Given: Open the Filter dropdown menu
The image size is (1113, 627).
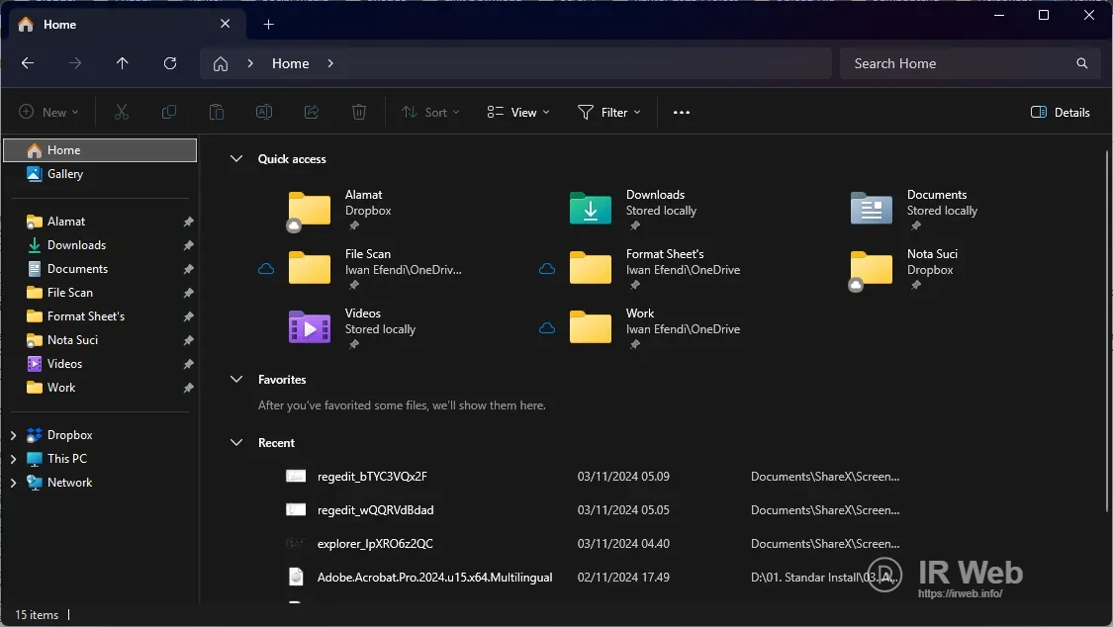Looking at the screenshot, I should click(x=608, y=113).
